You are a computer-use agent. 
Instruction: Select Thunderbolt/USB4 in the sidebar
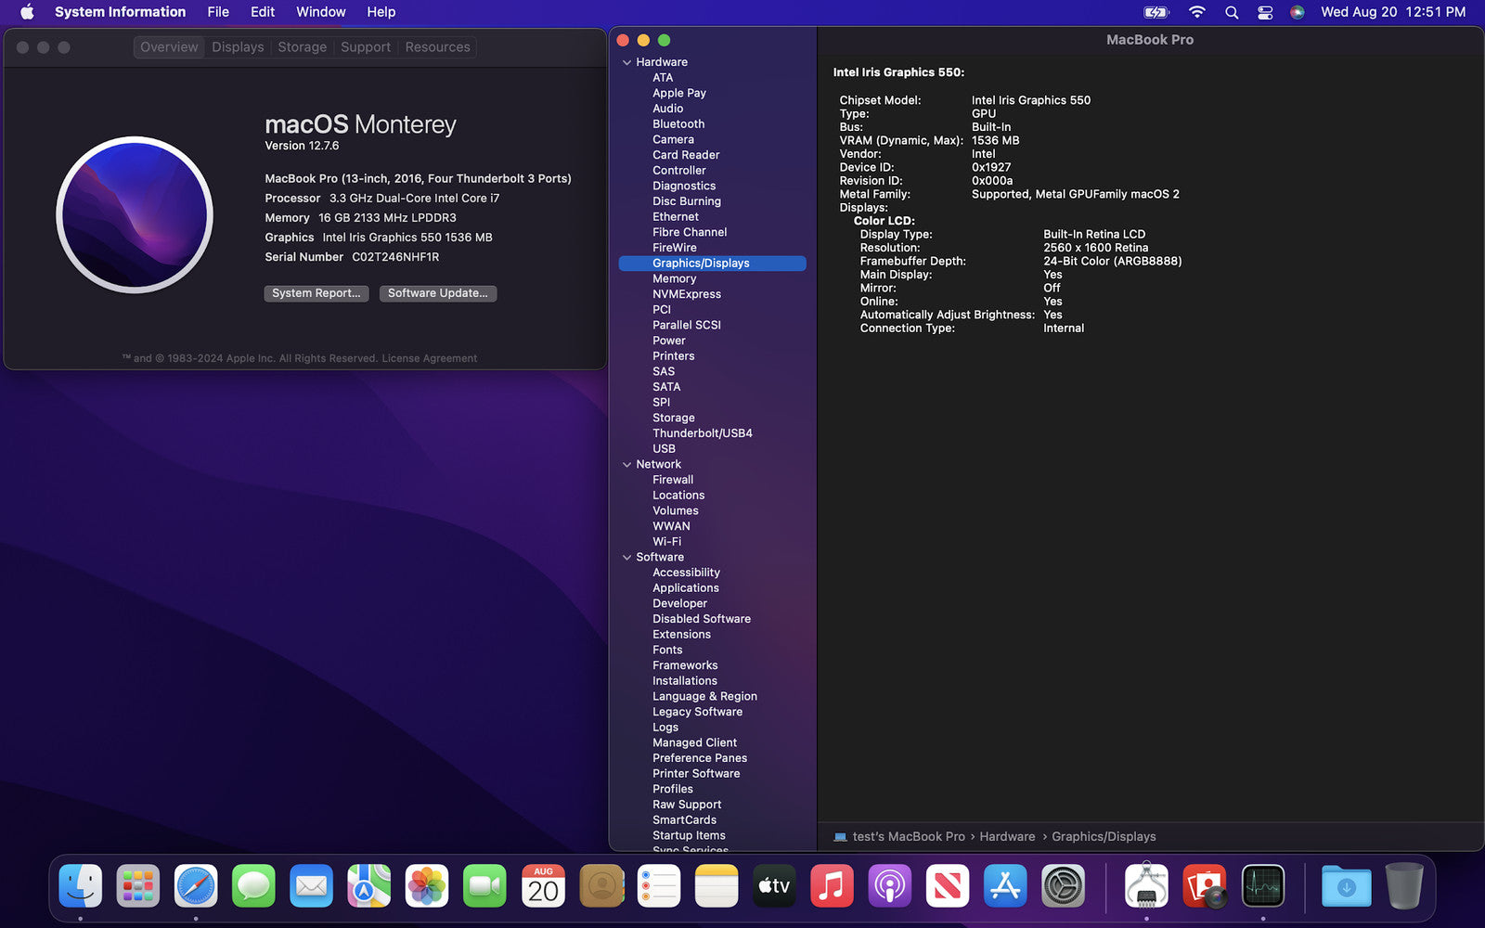click(x=702, y=433)
